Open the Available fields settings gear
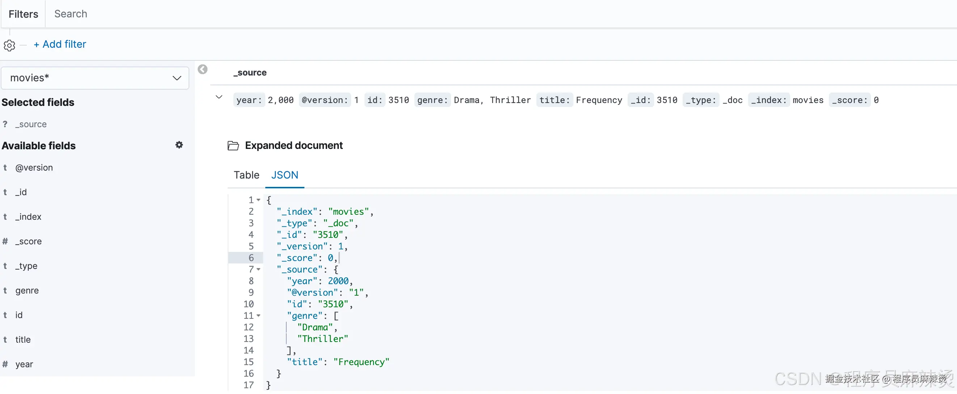 coord(179,145)
